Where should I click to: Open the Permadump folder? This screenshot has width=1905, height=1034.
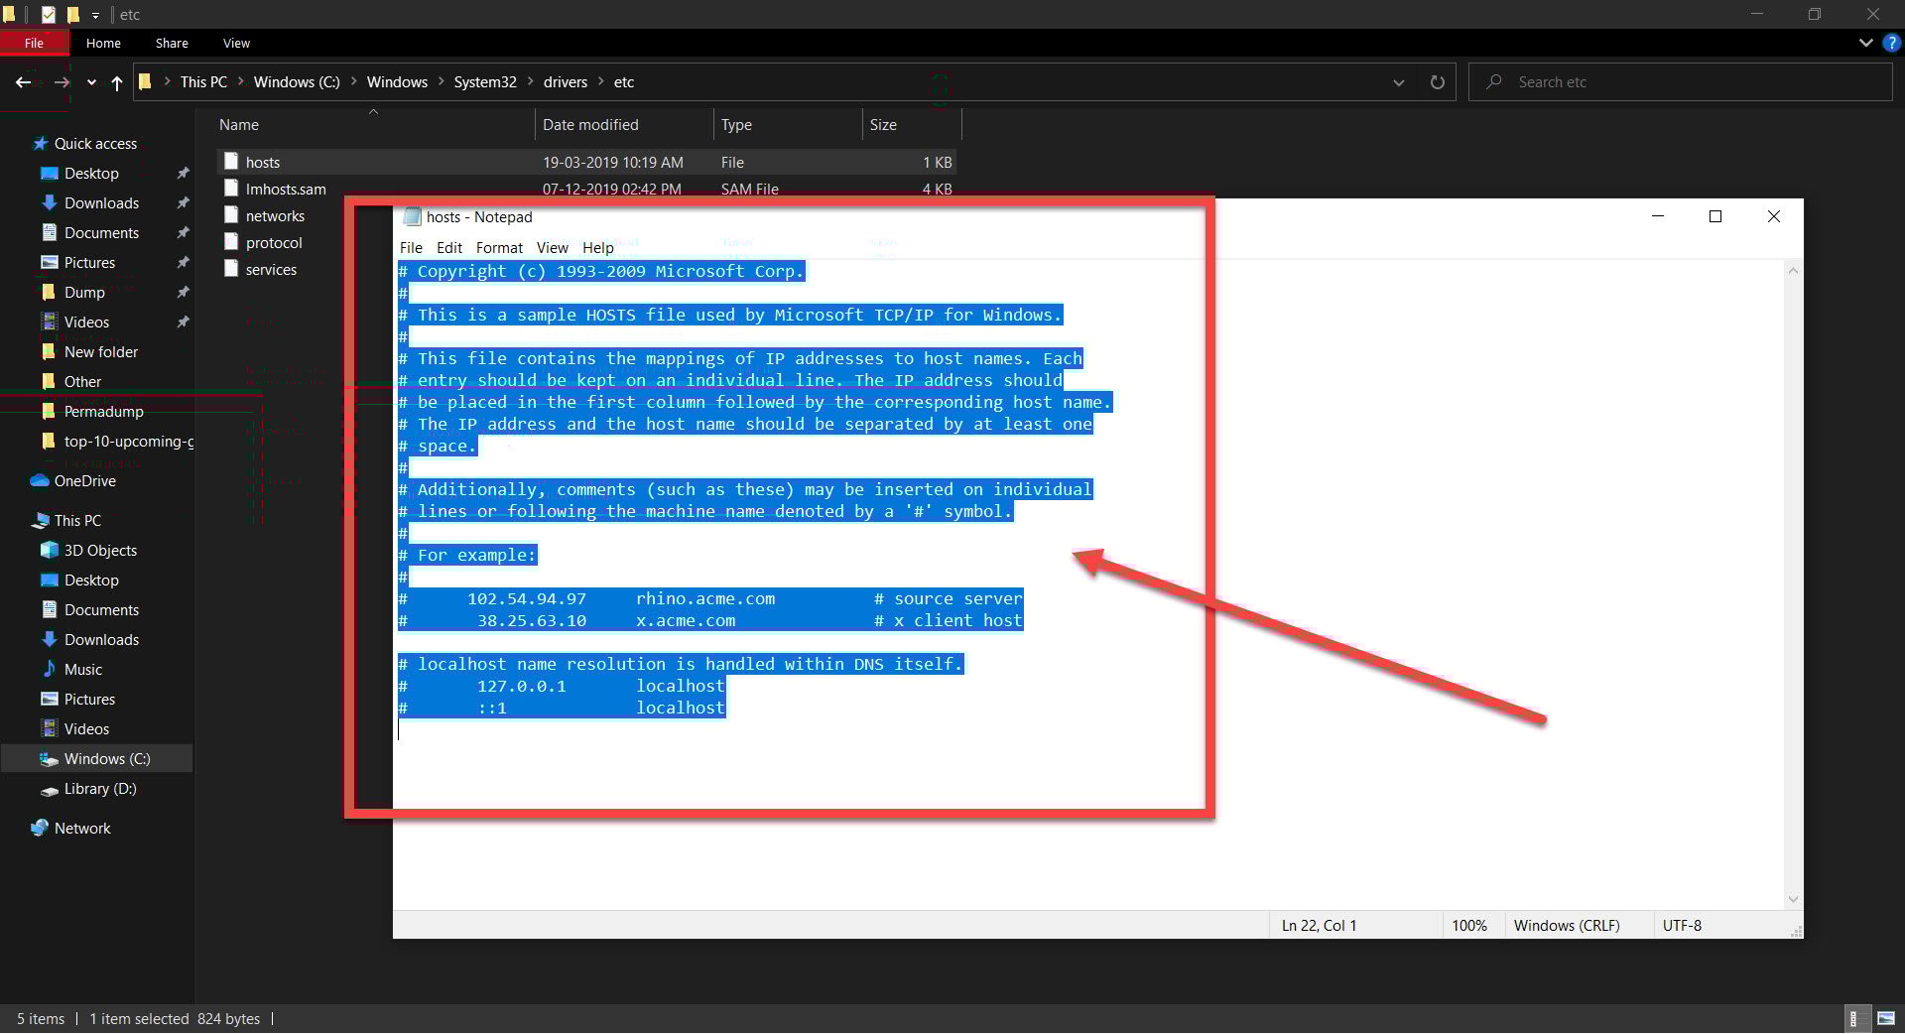coord(103,411)
